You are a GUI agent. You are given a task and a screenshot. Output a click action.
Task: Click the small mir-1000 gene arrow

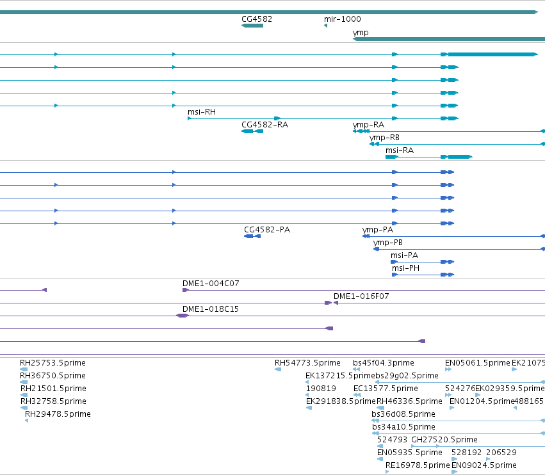[326, 26]
